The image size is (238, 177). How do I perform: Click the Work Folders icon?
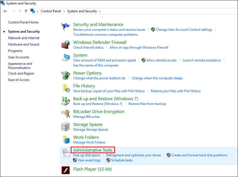point(66,140)
